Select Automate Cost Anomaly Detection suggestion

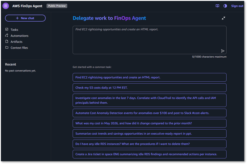pyautogui.click(x=149, y=113)
